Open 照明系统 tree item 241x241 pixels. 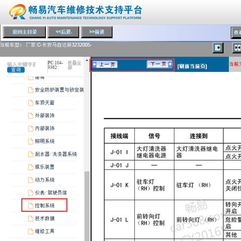45,141
